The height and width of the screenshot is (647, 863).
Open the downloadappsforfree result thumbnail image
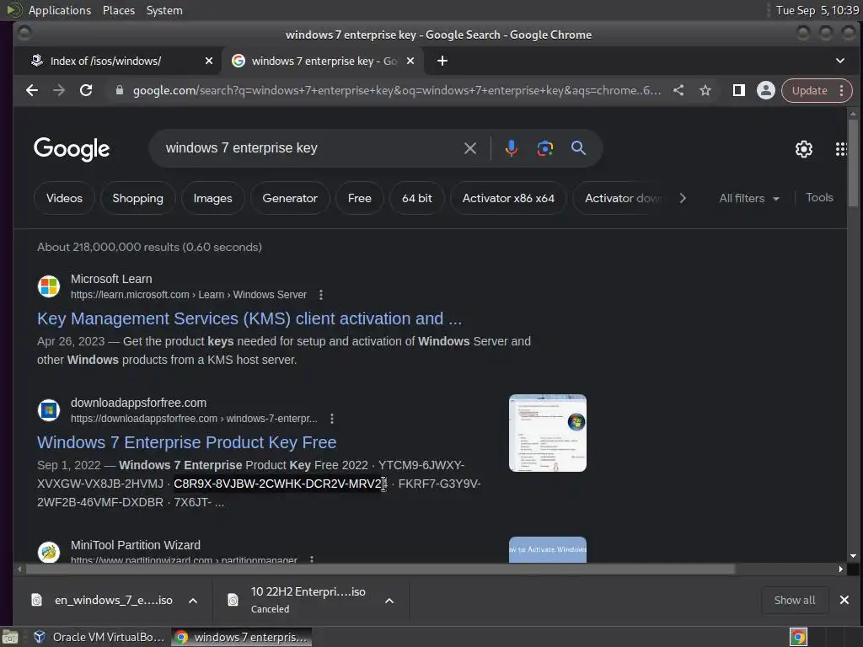pos(548,433)
